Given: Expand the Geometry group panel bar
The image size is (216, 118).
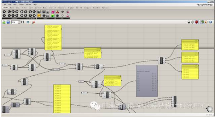Looking at the screenshot, I should click(15, 18).
